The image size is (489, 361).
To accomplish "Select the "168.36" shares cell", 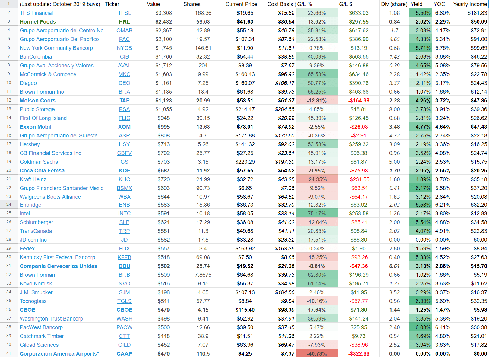I will pyautogui.click(x=203, y=13).
